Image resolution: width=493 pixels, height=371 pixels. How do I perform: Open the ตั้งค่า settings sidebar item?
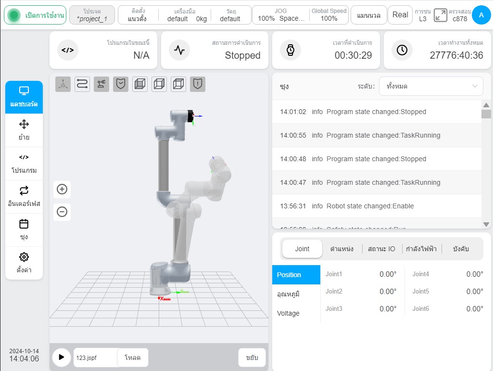tap(24, 263)
